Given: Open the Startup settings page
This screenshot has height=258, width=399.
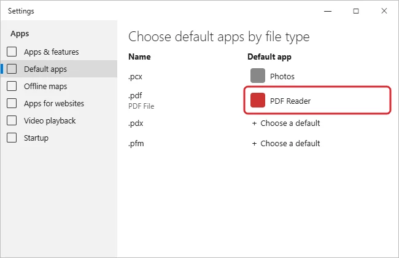Looking at the screenshot, I should pos(59,138).
